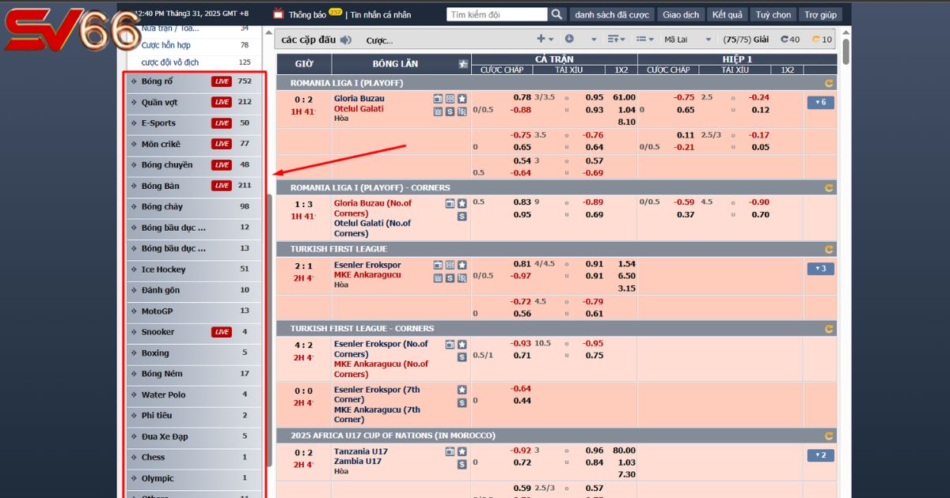Refresh the Turkish First League section
This screenshot has height=498, width=950.
click(829, 249)
